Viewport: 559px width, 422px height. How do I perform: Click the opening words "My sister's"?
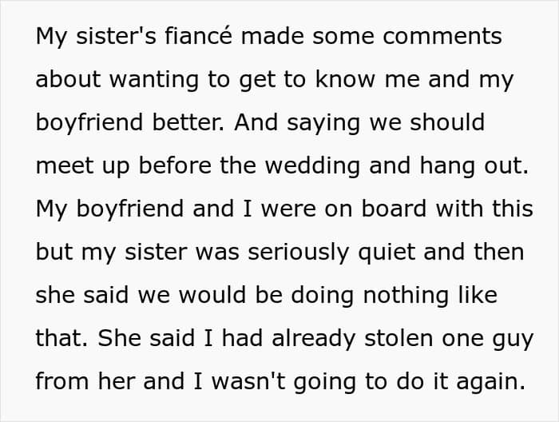click(x=96, y=36)
